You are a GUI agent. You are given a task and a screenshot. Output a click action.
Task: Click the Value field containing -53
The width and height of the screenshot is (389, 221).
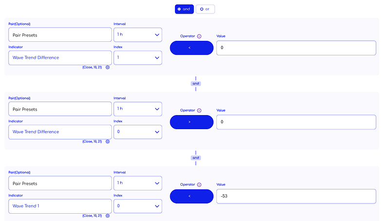296,196
